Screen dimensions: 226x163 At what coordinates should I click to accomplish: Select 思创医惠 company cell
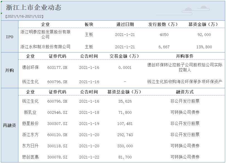(x=30, y=157)
